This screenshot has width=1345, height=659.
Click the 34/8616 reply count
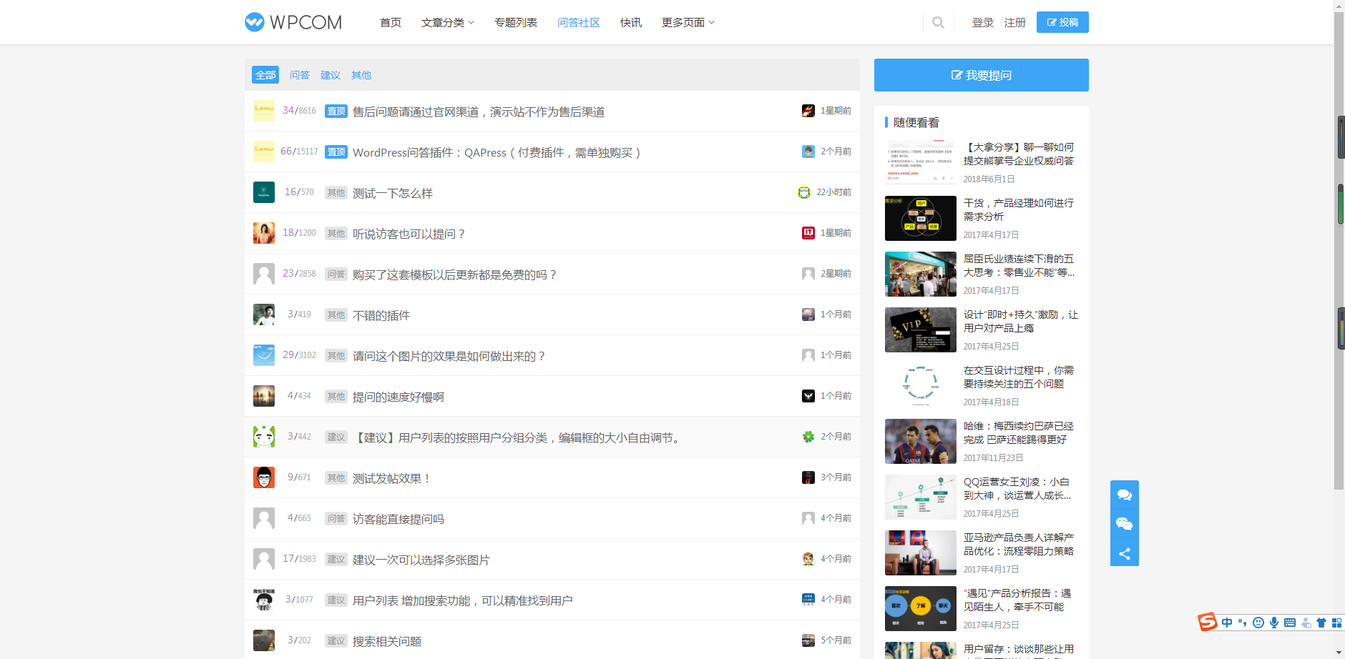point(299,110)
